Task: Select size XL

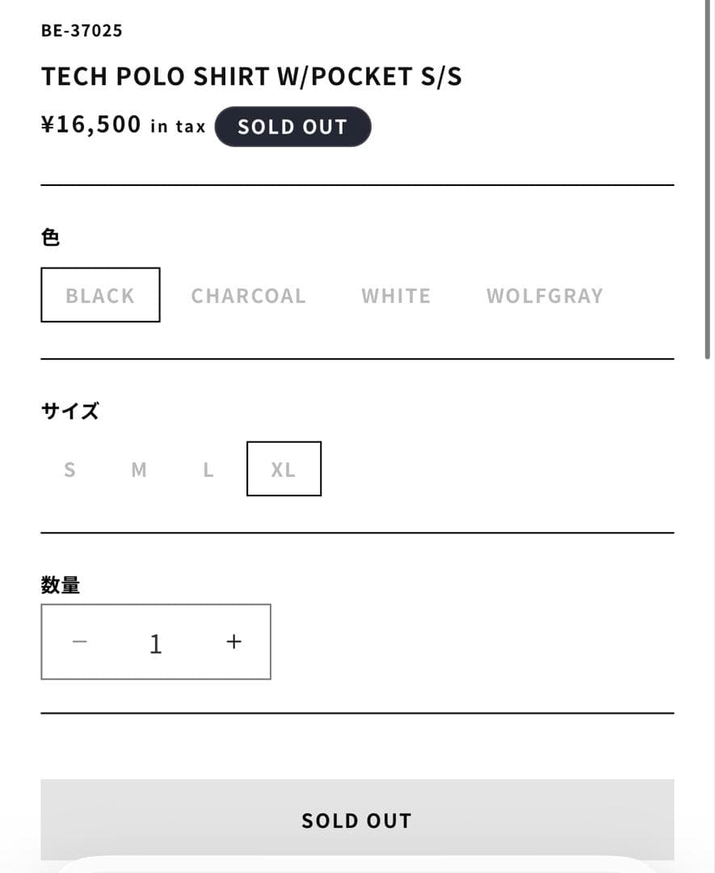Action: [x=284, y=469]
